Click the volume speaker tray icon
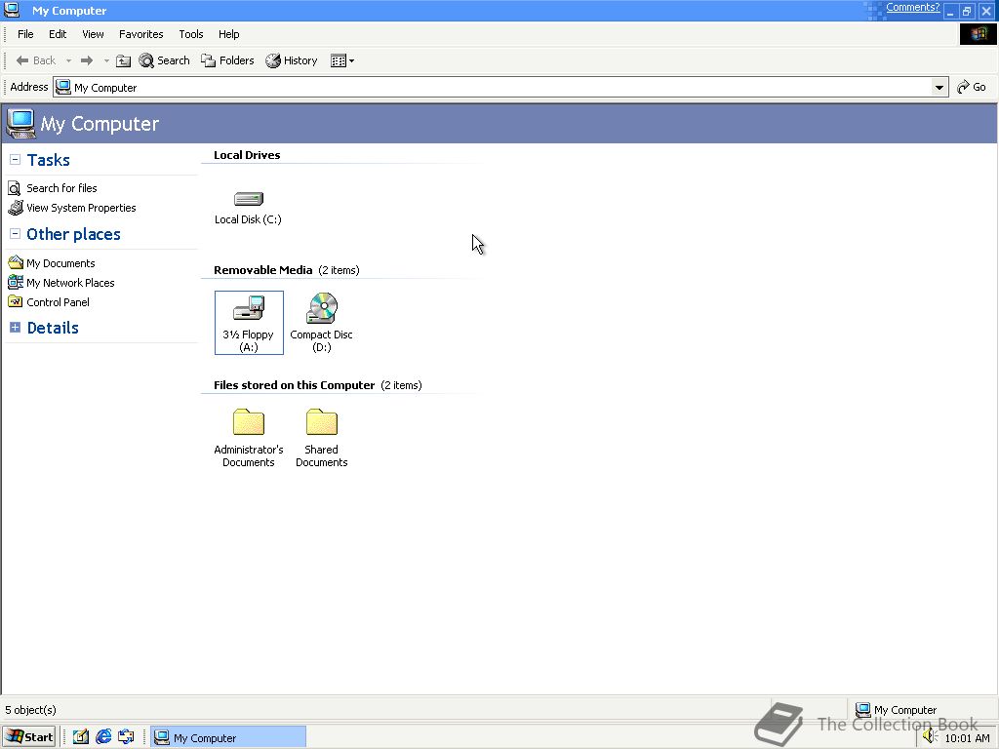The image size is (999, 749). point(930,736)
